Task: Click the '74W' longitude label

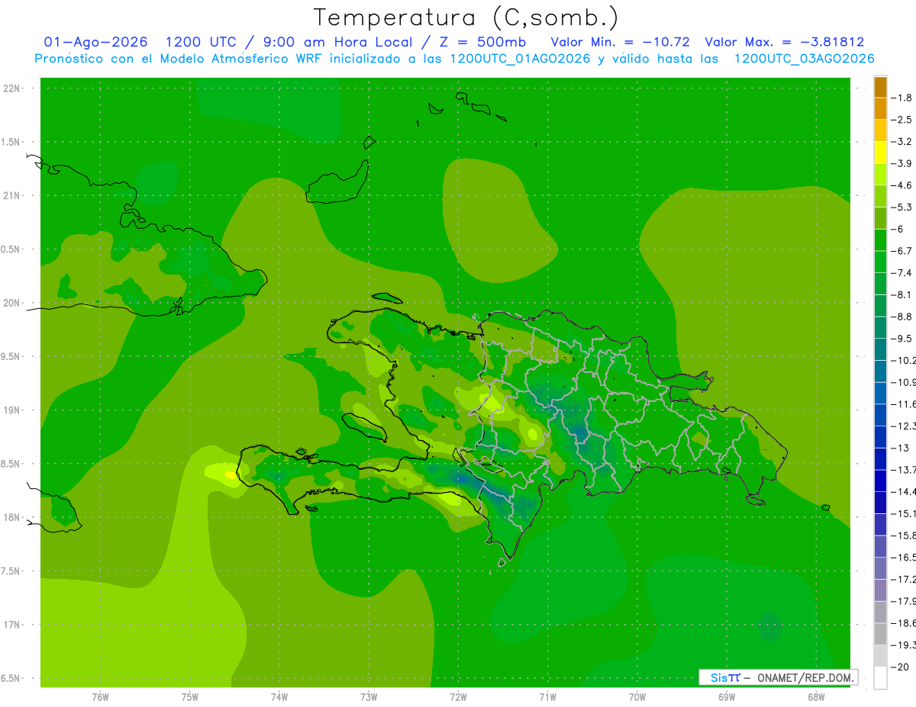Action: click(279, 697)
